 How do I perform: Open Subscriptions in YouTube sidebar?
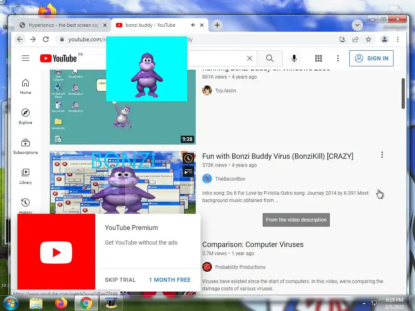click(x=26, y=147)
